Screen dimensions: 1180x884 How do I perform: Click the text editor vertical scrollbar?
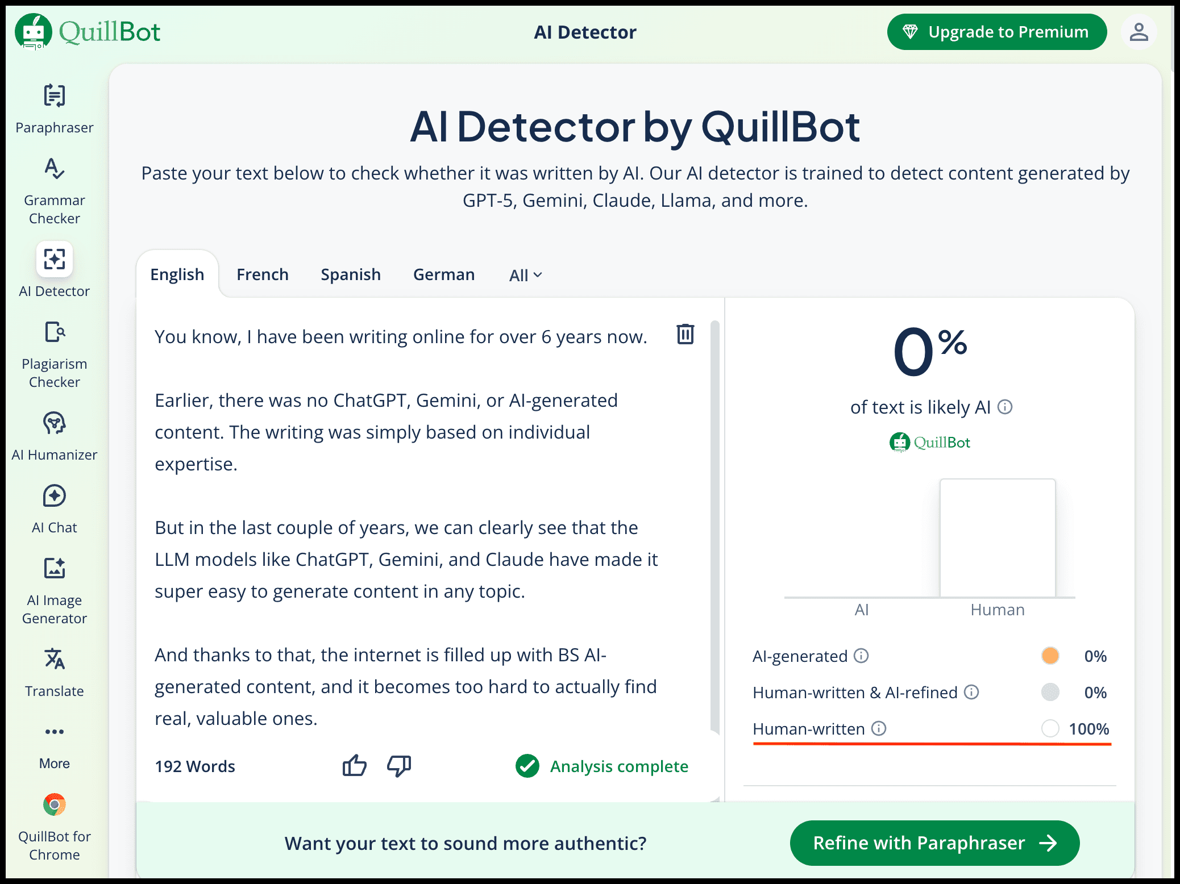click(715, 527)
